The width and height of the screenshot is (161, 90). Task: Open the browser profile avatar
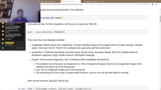(156, 4)
